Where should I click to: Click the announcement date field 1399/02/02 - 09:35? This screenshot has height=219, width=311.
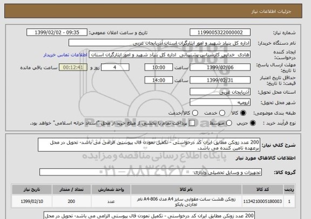[x=57, y=32]
